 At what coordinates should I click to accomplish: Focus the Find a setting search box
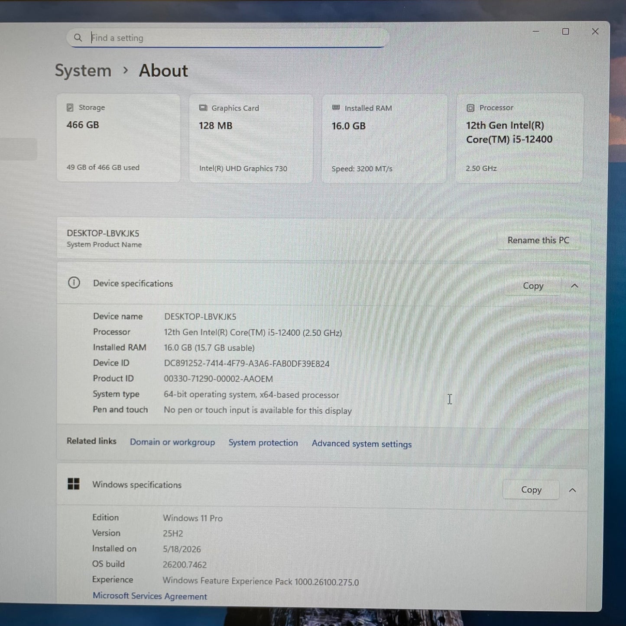[x=227, y=38]
